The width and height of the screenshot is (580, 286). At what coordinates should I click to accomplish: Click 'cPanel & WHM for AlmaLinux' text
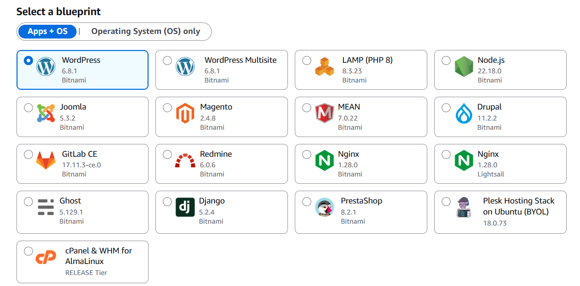[99, 256]
